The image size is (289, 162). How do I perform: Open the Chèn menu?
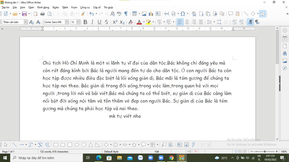[x=31, y=7]
